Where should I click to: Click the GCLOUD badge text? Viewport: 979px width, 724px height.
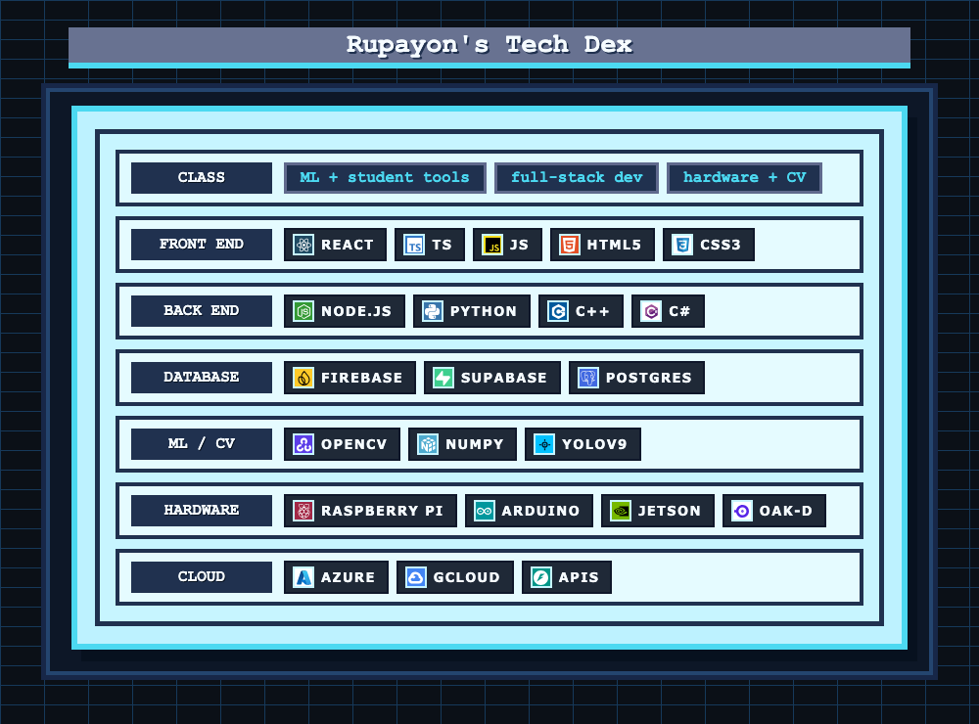tap(466, 577)
